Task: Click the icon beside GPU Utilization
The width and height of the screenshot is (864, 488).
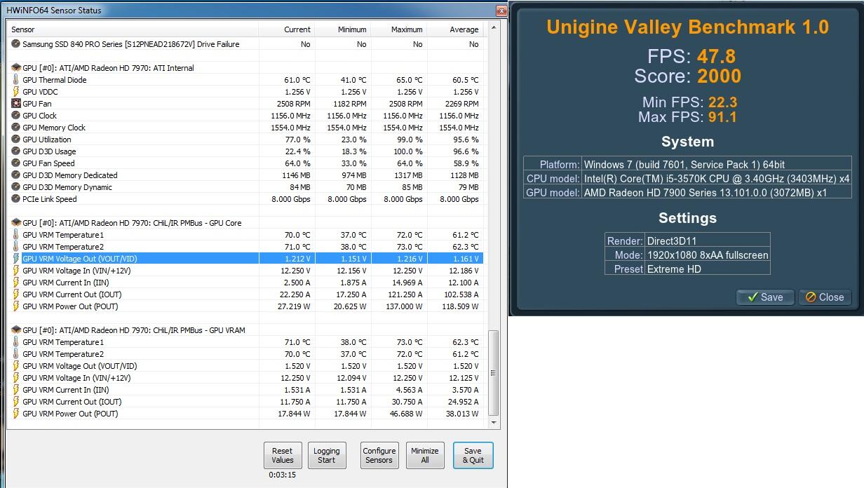Action: pyautogui.click(x=16, y=140)
